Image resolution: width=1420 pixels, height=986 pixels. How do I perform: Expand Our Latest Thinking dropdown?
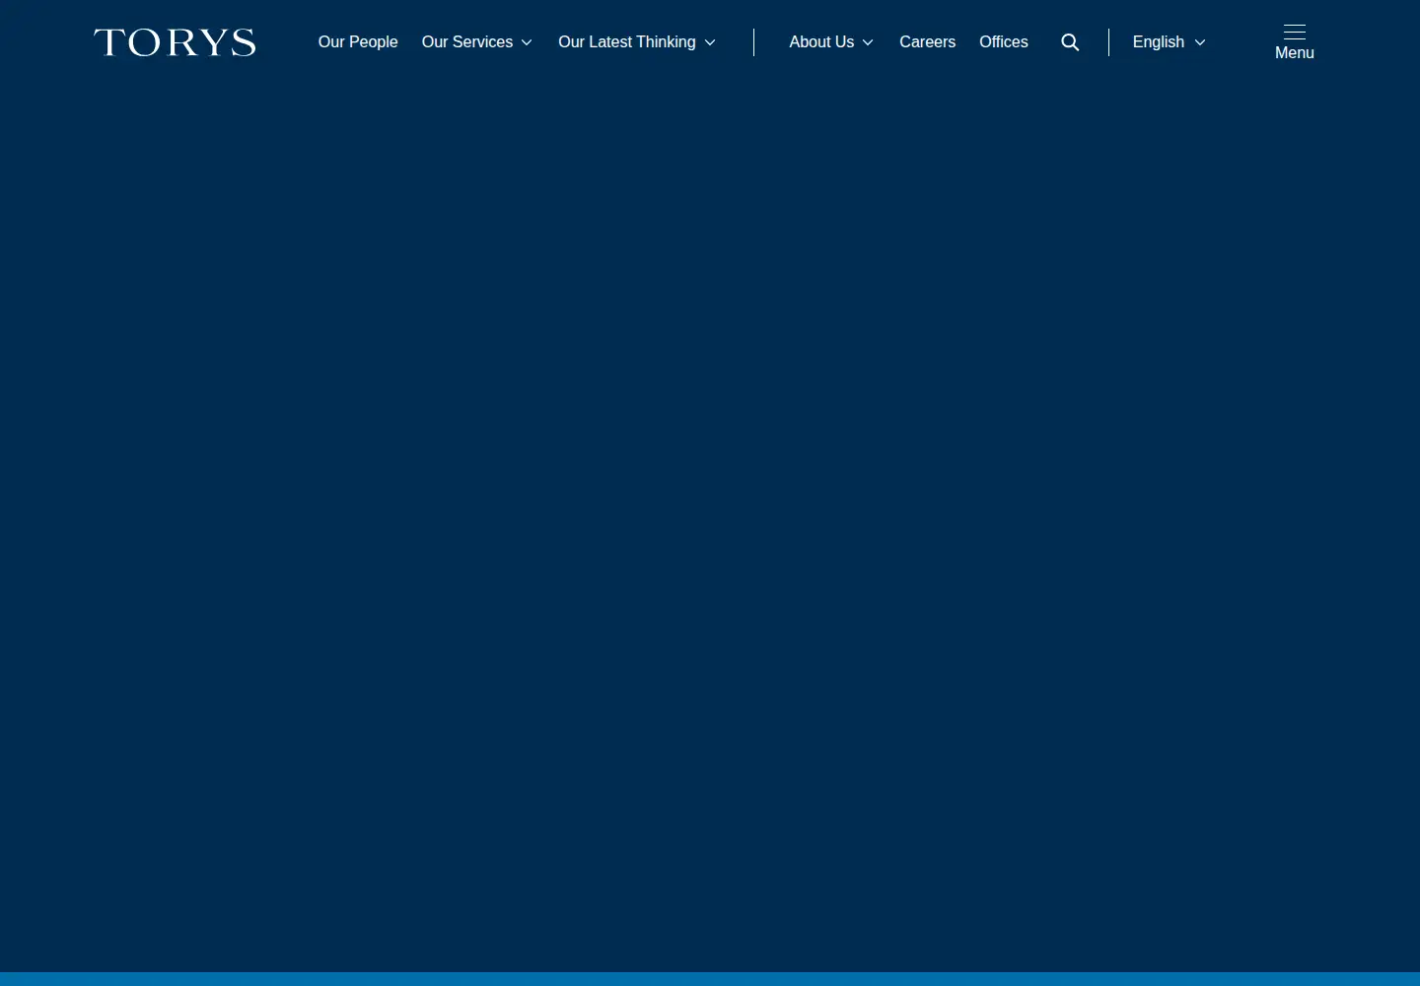[x=637, y=42]
